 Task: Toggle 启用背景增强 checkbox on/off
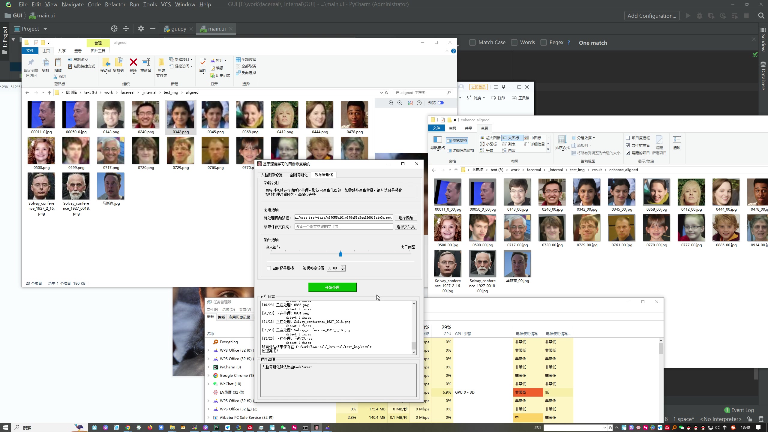coord(269,268)
